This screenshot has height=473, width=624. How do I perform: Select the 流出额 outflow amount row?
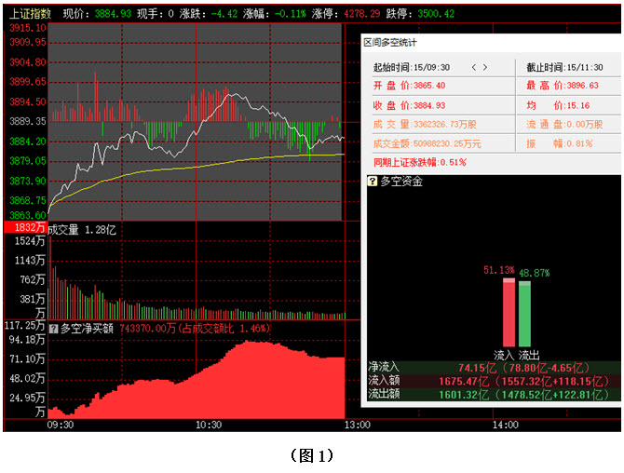(x=491, y=394)
